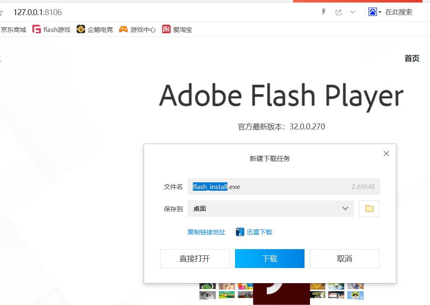
Task: Click the 企鹅电竞 bookmark icon
Action: (80, 29)
